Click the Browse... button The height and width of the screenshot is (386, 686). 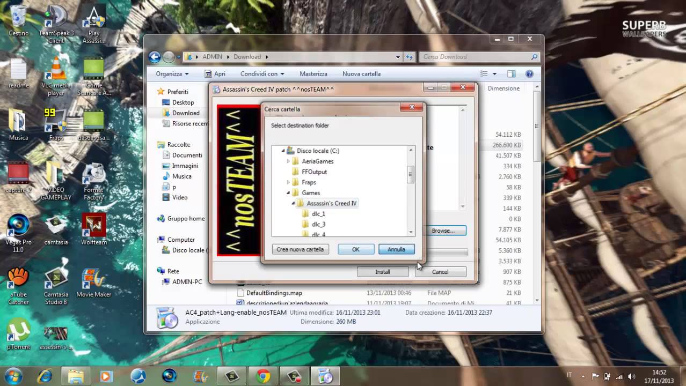[x=444, y=231]
